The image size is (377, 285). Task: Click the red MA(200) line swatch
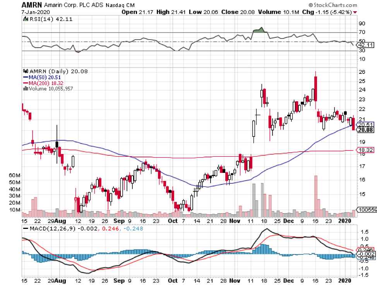pyautogui.click(x=26, y=83)
